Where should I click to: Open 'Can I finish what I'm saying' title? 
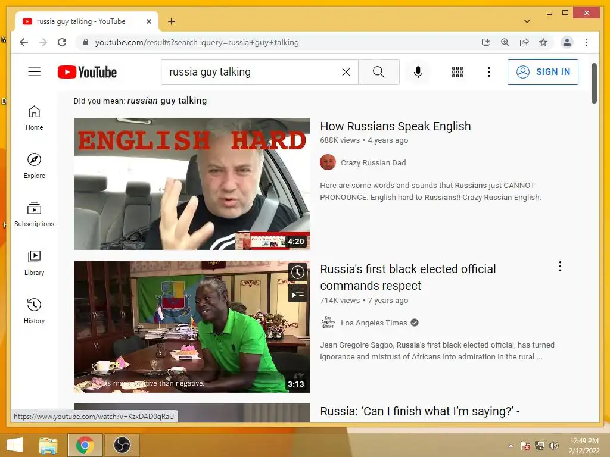(420, 411)
